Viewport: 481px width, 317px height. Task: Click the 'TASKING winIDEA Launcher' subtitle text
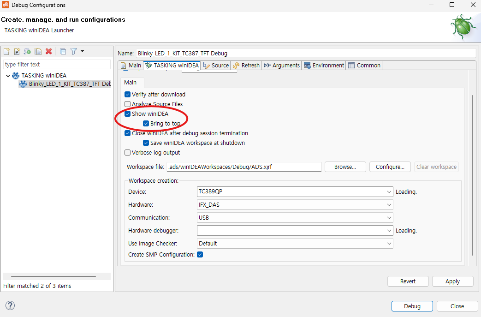pos(39,30)
